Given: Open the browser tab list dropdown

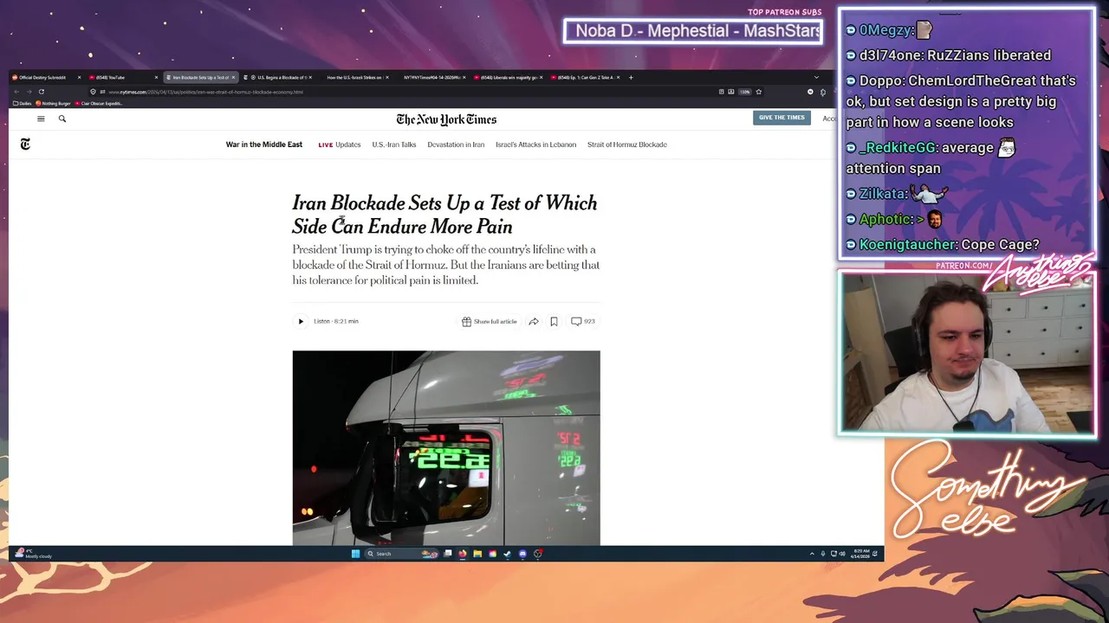Looking at the screenshot, I should 815,78.
